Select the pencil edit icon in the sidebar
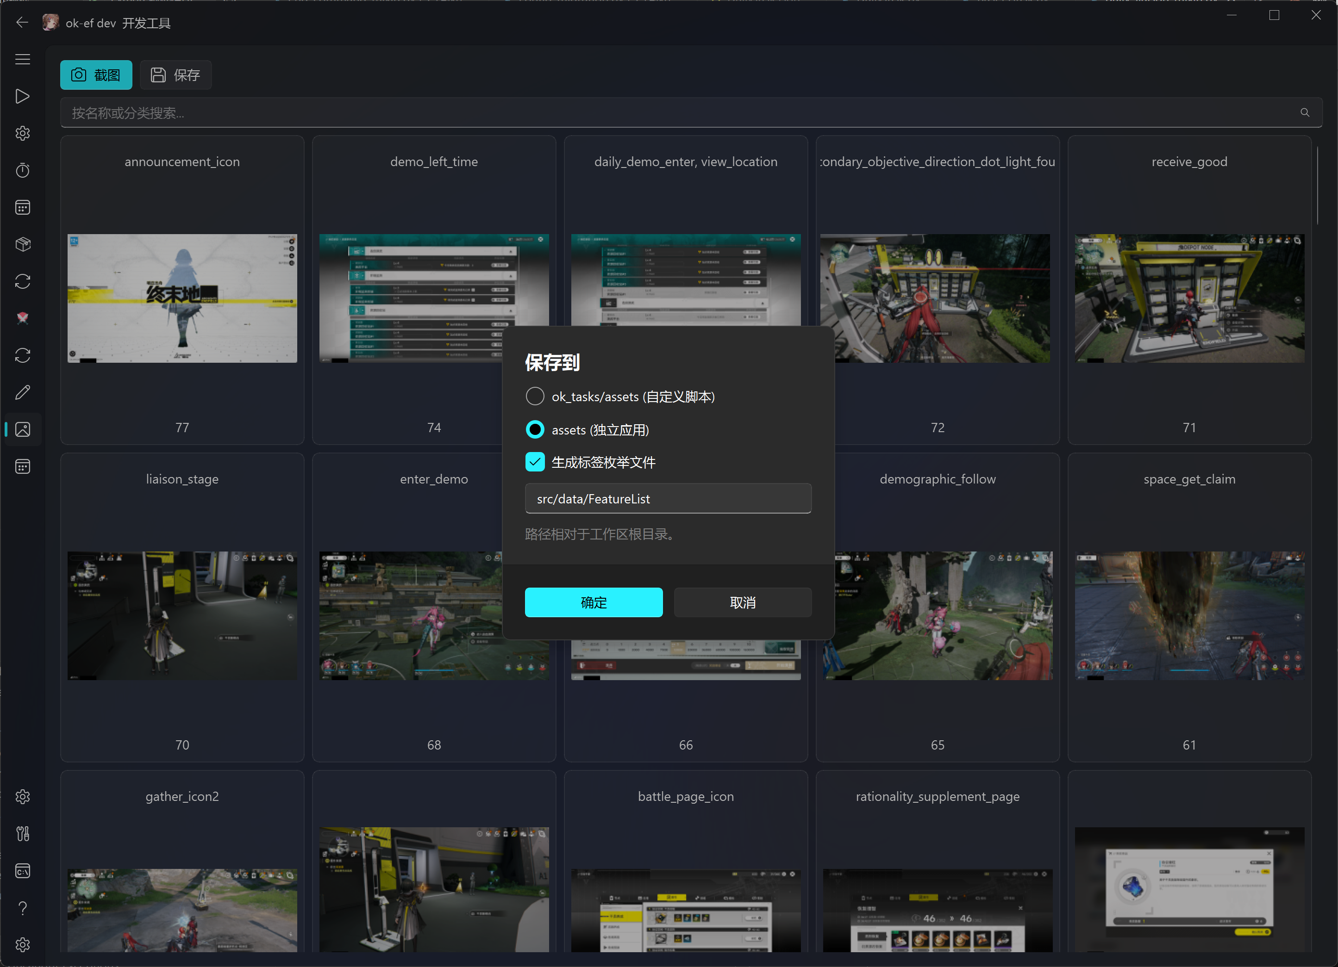This screenshot has height=967, width=1338. [22, 392]
